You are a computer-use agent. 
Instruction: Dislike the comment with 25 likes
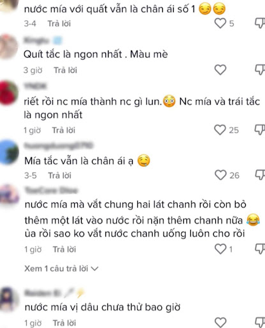pyautogui.click(x=260, y=130)
